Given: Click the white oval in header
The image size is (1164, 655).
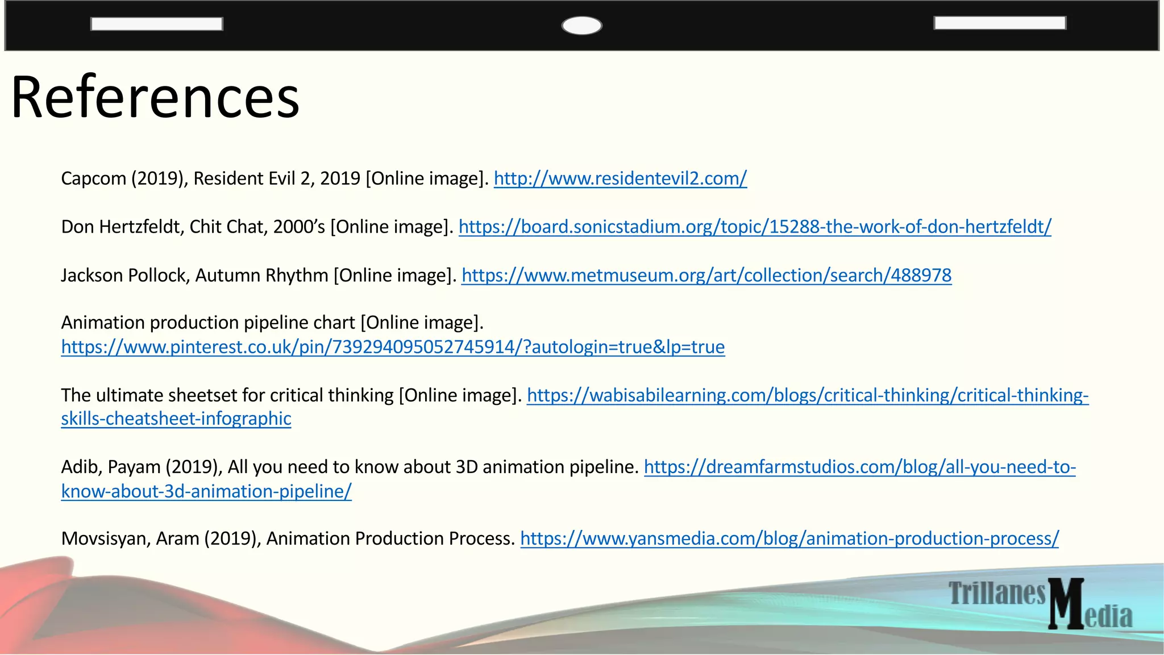Looking at the screenshot, I should [581, 26].
